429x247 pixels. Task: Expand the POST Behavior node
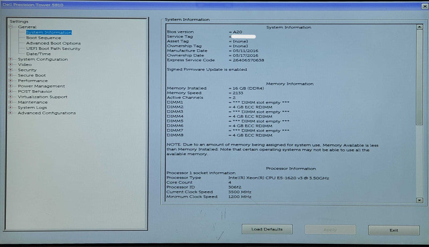coord(11,91)
